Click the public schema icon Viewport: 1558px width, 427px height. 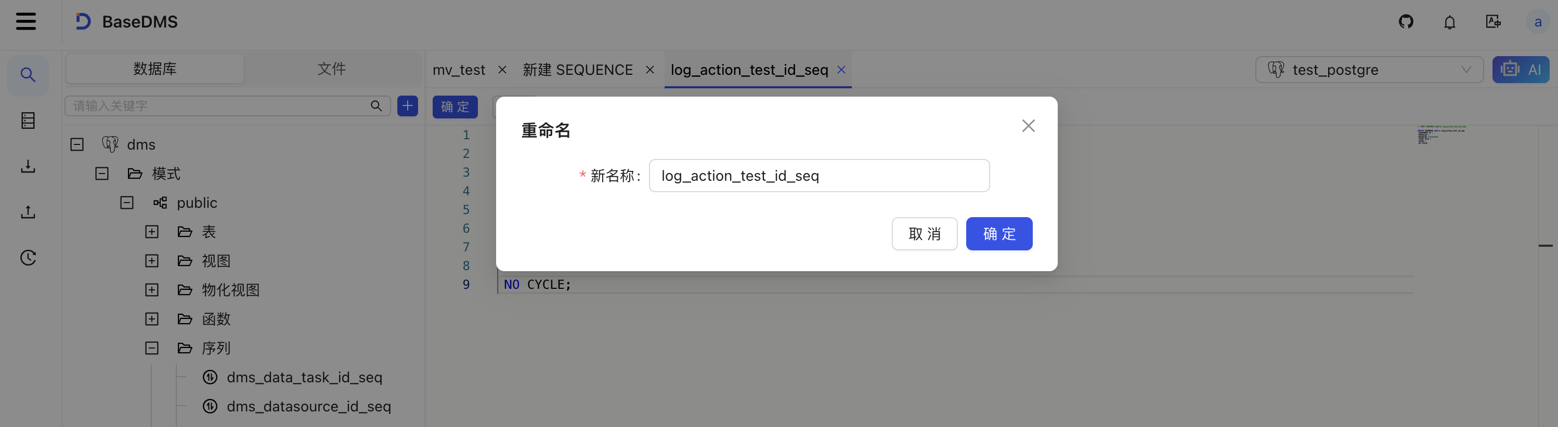[160, 202]
